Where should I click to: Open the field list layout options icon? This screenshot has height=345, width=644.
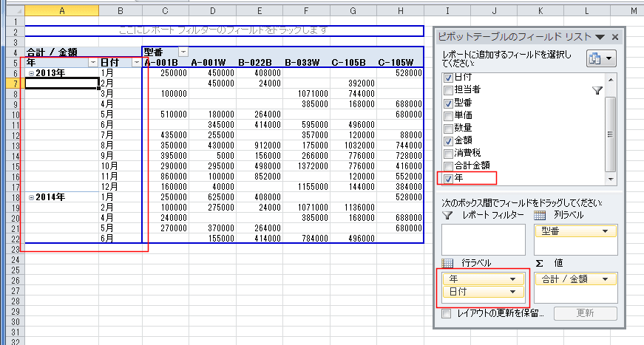click(601, 58)
